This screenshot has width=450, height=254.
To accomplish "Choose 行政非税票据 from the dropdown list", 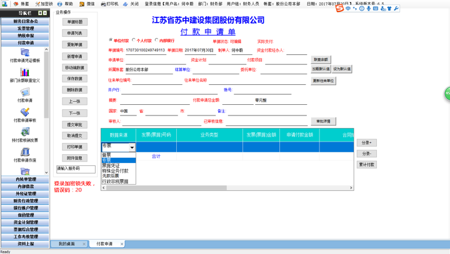I will coord(119,181).
